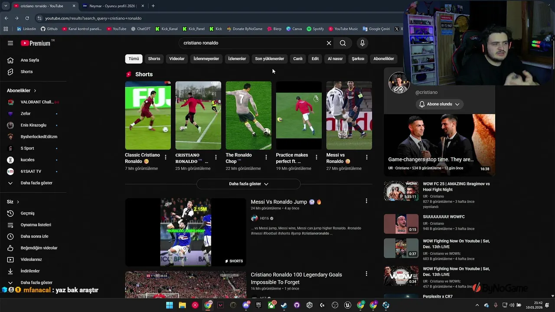This screenshot has width=555, height=312.
Task: Open options menu for The Ronaldo Chop short
Action: coord(266,157)
